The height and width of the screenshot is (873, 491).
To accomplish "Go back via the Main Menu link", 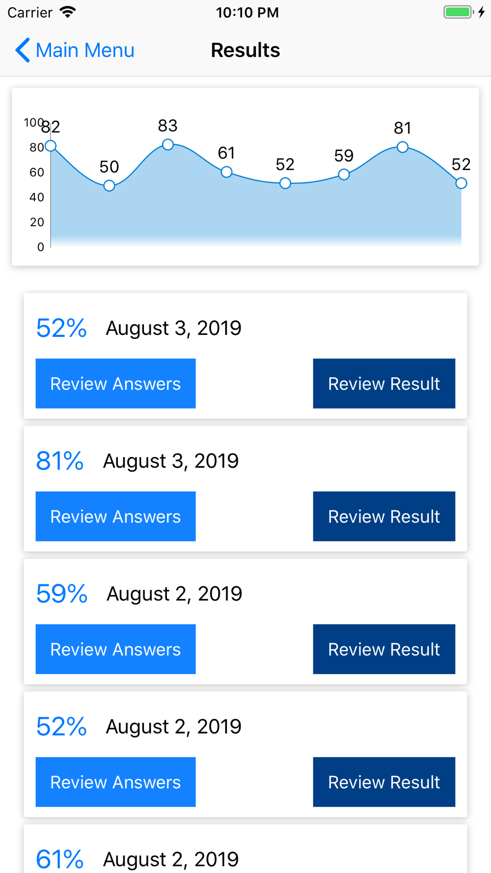I will click(85, 50).
